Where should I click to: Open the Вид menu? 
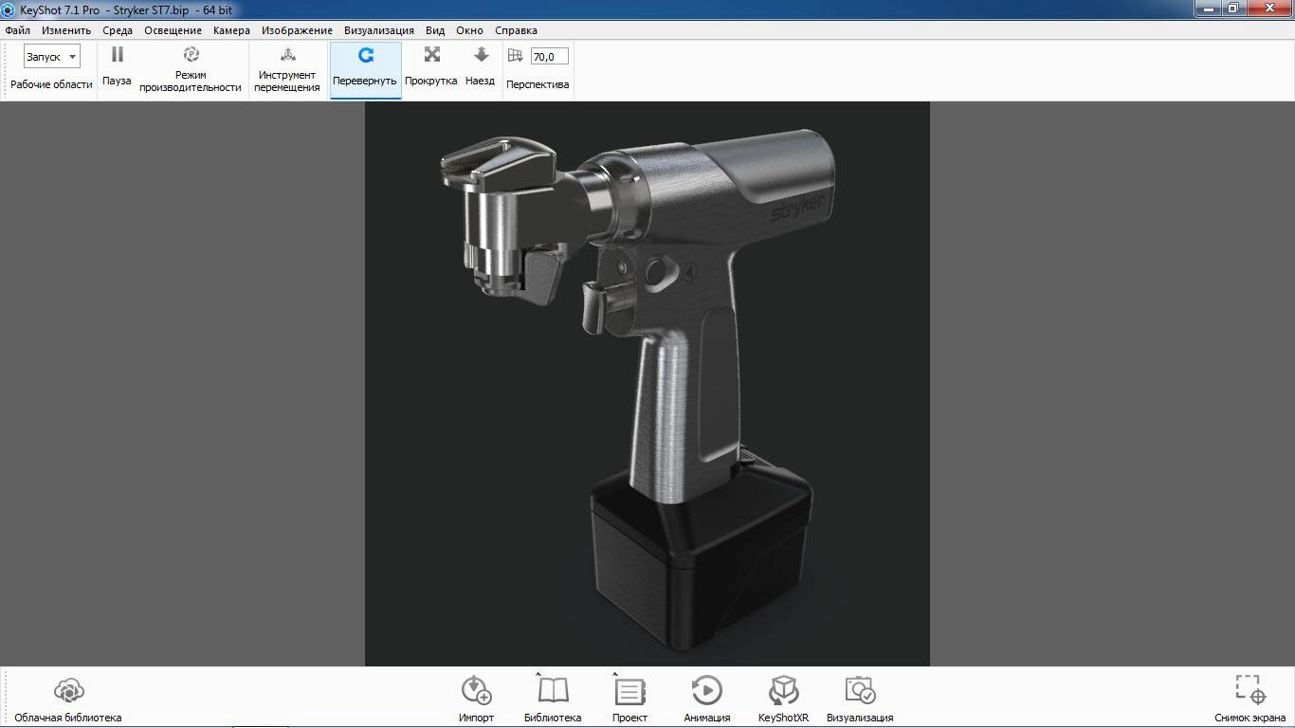coord(435,30)
